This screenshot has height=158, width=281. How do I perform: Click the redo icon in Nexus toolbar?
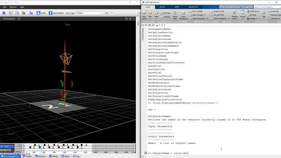point(17,13)
